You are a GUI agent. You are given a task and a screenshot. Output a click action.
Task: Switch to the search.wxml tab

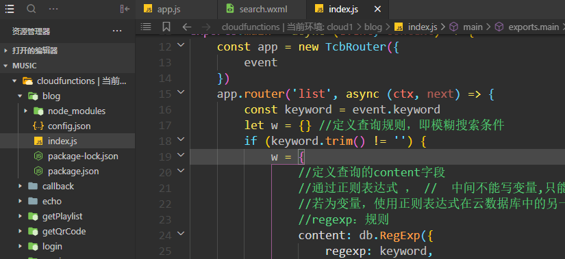click(262, 10)
